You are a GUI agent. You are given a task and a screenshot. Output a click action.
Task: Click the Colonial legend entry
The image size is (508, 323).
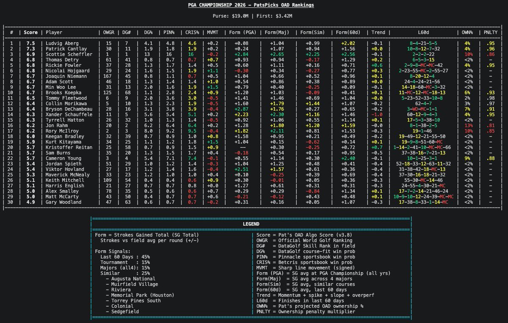point(121,306)
